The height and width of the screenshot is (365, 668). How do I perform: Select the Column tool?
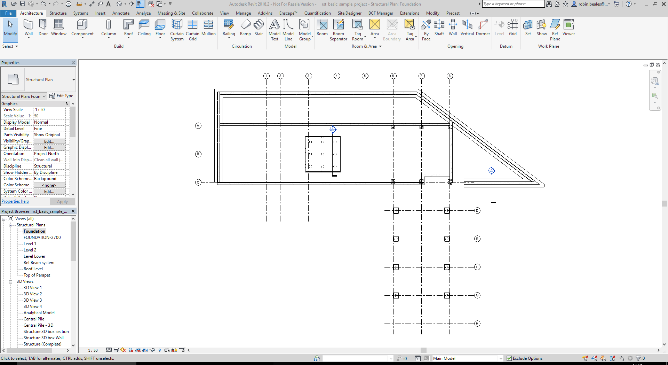click(109, 28)
